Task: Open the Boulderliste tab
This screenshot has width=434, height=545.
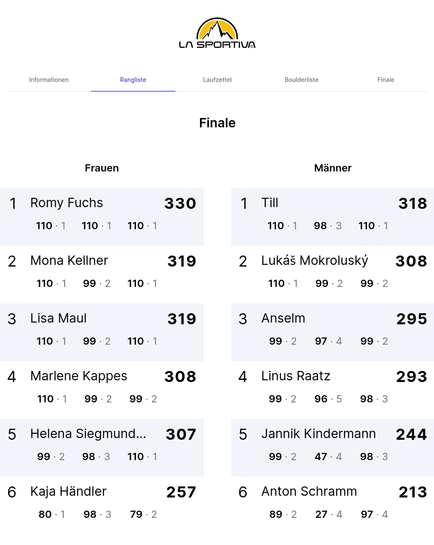Action: click(x=302, y=80)
